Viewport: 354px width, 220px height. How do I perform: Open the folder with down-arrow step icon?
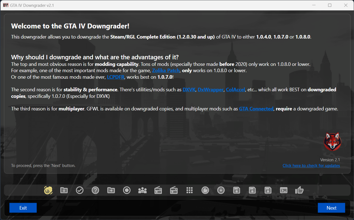[64, 190]
